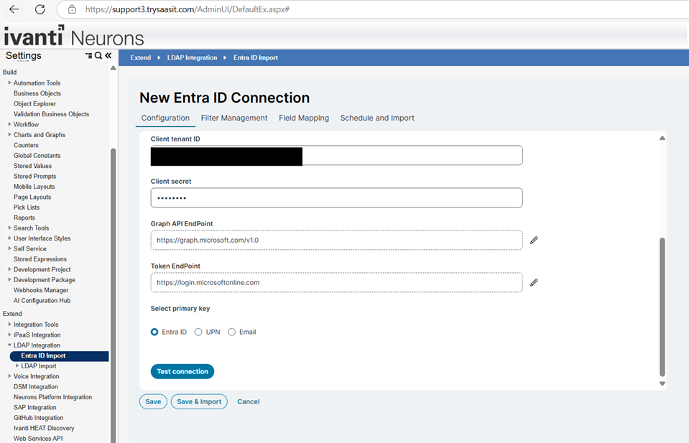689x443 pixels.
Task: Edit the Graph API EndPoint using pencil icon
Action: coord(533,241)
